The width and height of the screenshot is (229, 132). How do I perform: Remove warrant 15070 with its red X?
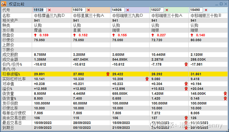point(88,10)
